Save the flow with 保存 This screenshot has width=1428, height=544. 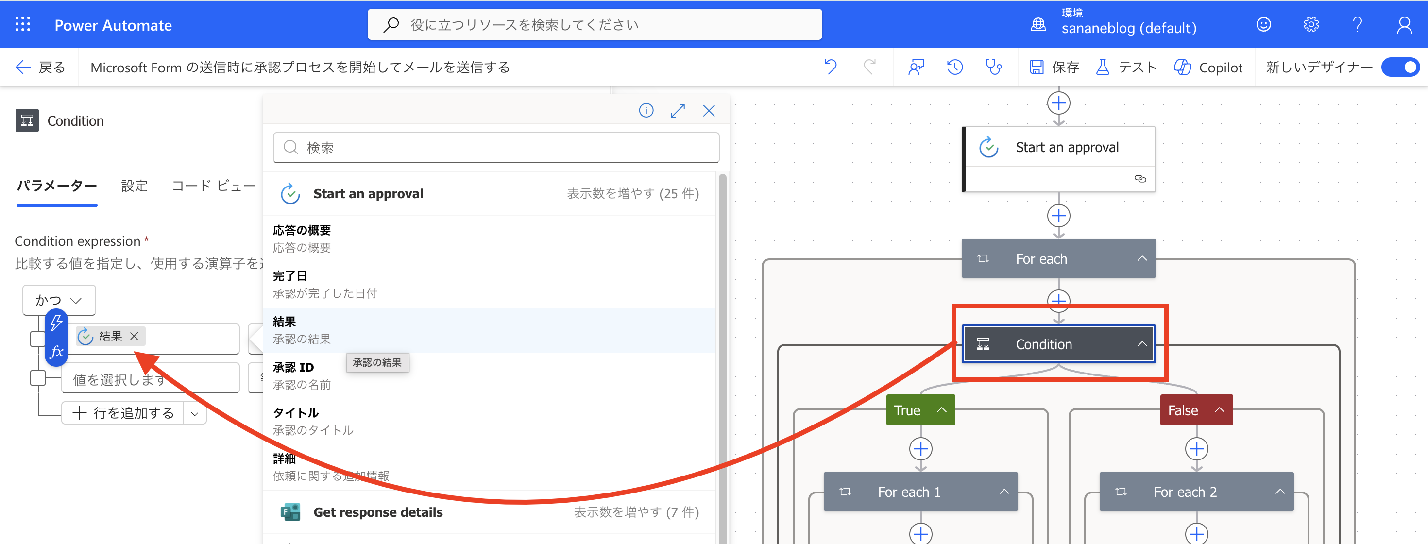[1054, 67]
